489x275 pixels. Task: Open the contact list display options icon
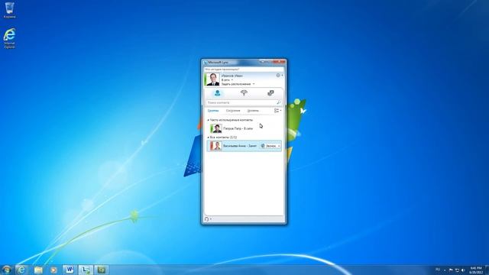277,110
